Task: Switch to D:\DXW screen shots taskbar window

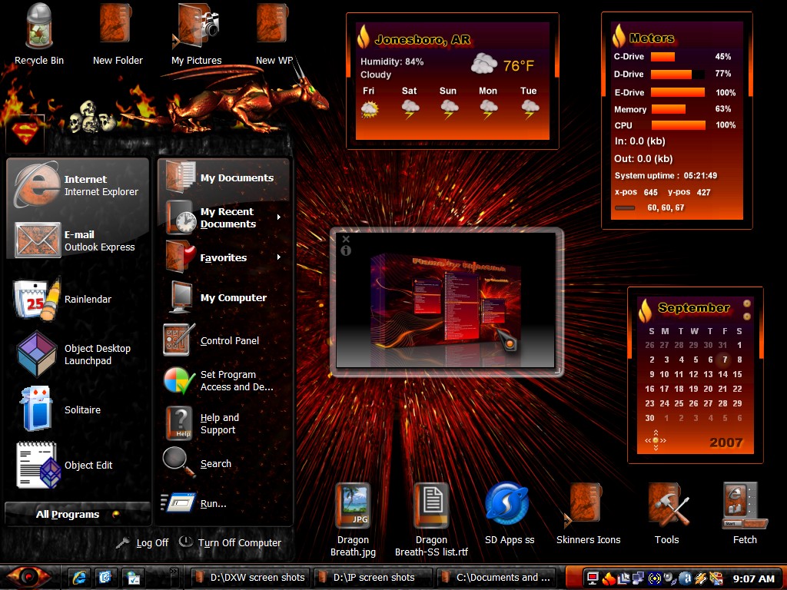Action: point(250,578)
